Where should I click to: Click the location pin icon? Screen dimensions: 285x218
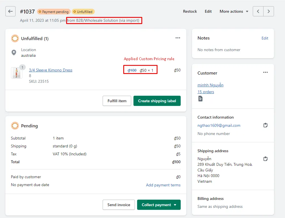tap(14, 53)
